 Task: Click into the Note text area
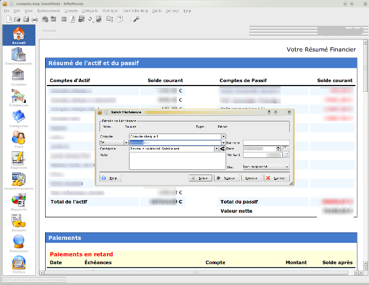pos(178,161)
